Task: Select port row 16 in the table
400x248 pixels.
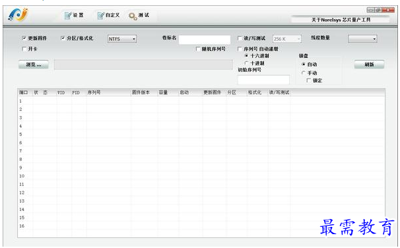Action: pyautogui.click(x=201, y=226)
